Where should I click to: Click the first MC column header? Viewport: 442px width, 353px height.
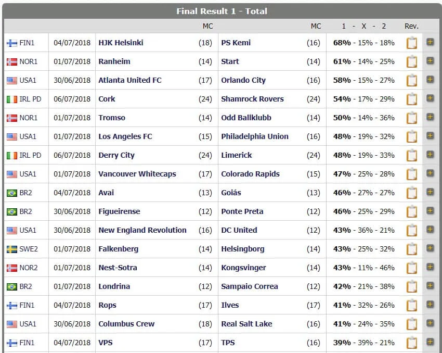[208, 26]
